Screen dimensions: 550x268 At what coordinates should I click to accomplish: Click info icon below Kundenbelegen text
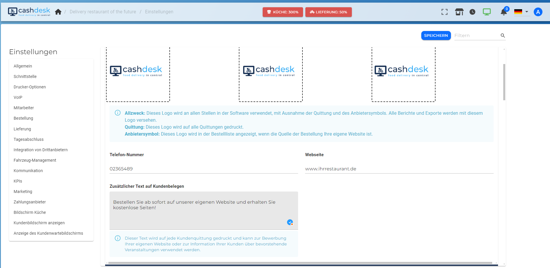pos(118,238)
